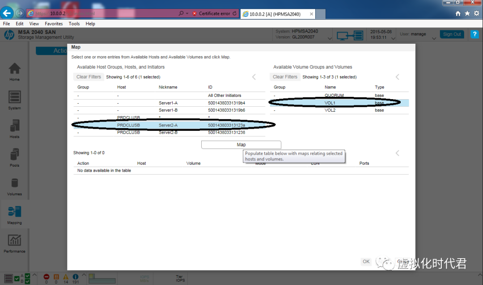
Task: Click the blue informational events icon in the footer
Action: point(76,277)
